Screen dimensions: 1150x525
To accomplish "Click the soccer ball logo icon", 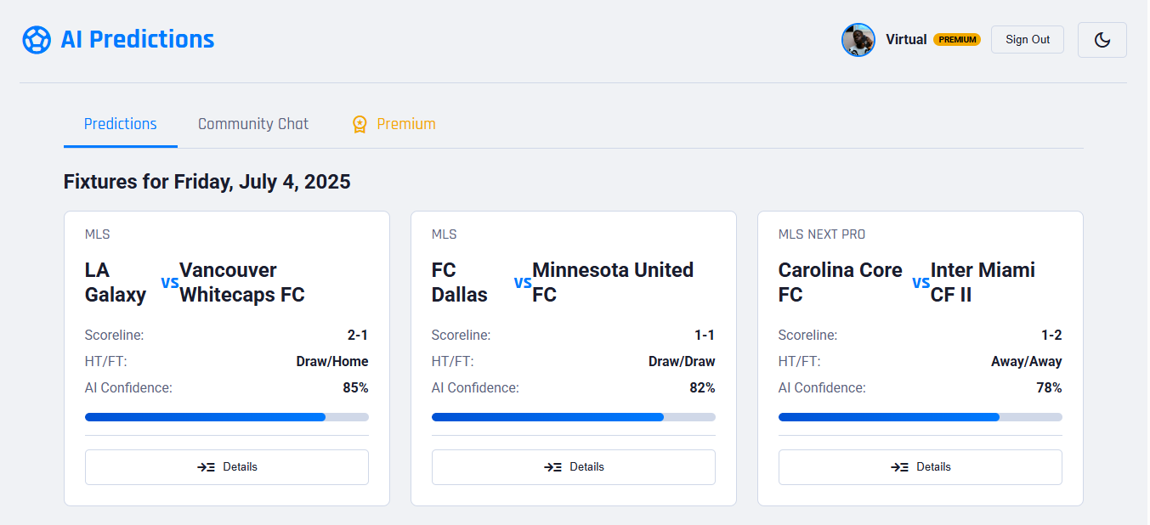I will [x=37, y=40].
